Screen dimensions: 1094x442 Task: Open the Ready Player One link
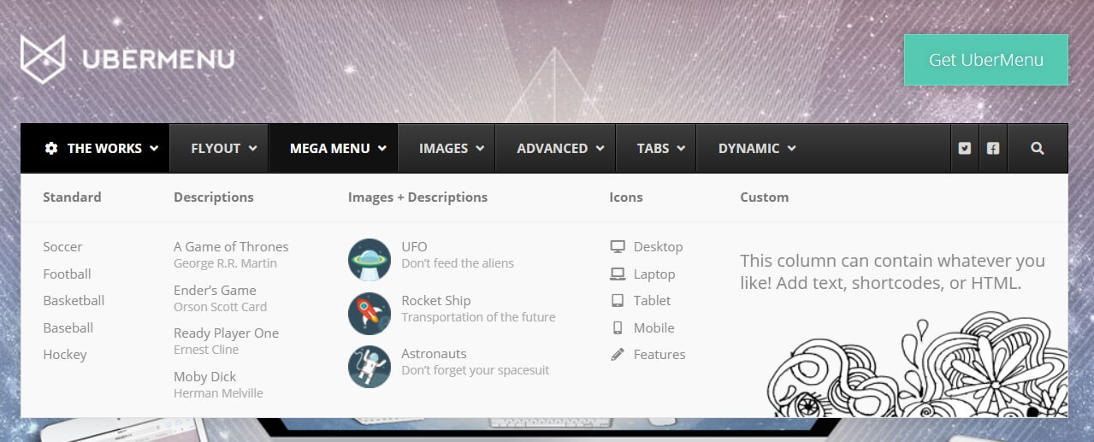[226, 333]
